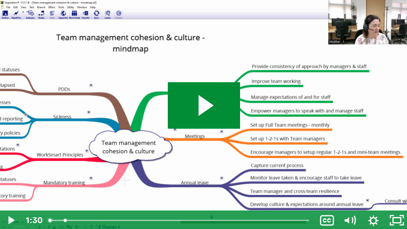Collapse the Sickness branch toggle
This screenshot has height=229, width=407.
[x=89, y=112]
